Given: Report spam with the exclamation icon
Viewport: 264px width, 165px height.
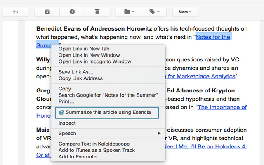Looking at the screenshot, I should [72, 12].
